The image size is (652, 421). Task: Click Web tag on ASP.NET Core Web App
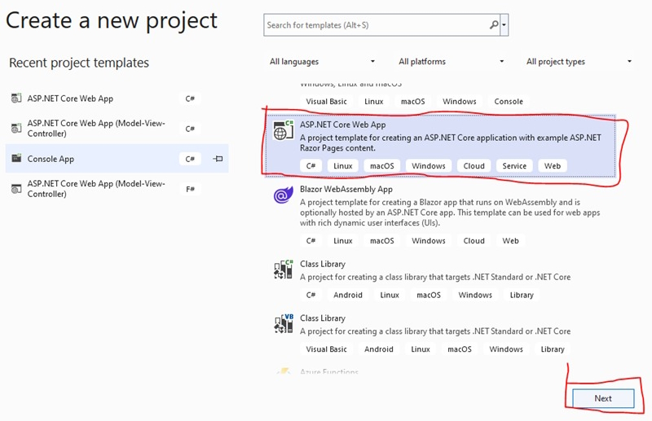pyautogui.click(x=553, y=166)
